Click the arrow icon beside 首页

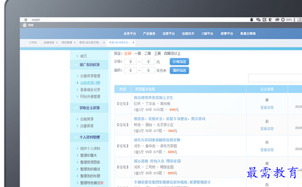pyautogui.click(x=77, y=56)
